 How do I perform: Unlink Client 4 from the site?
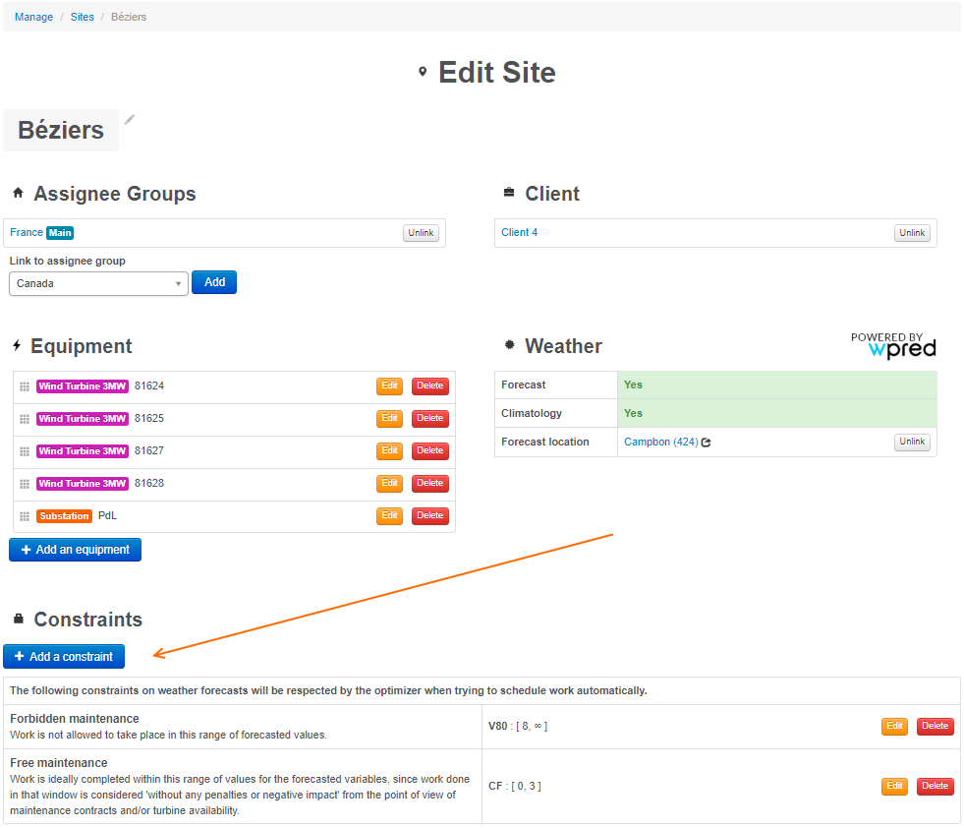[x=911, y=233]
